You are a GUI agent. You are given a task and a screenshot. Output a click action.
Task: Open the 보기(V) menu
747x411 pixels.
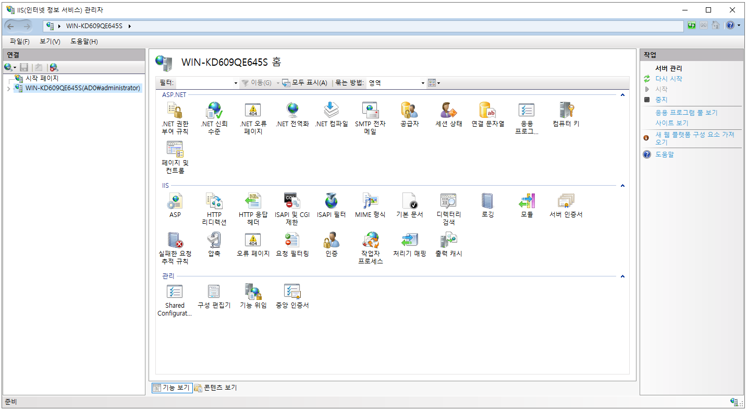pos(50,41)
